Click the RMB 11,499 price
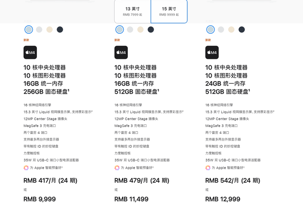 click(131, 199)
